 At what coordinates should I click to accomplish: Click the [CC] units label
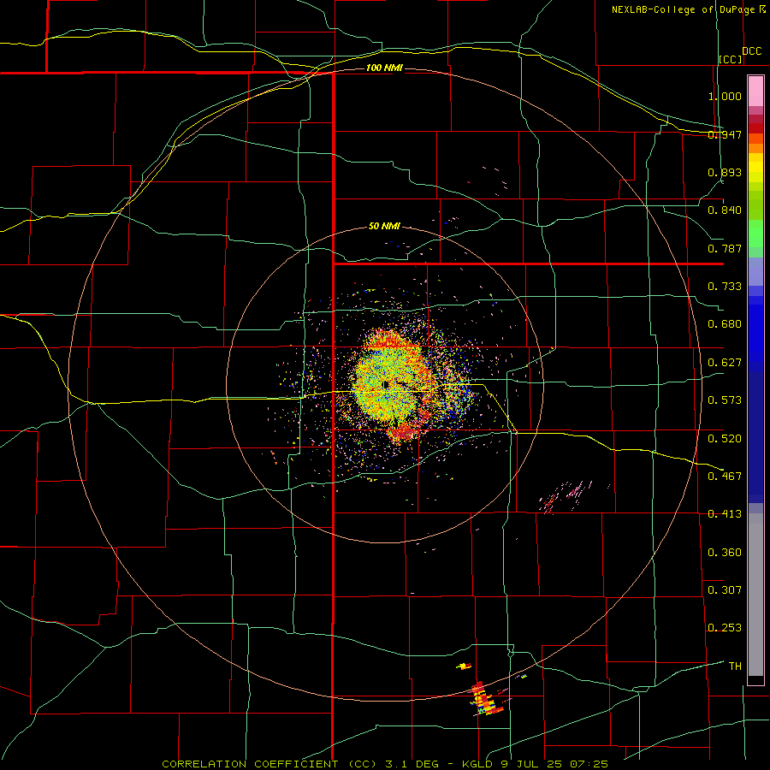click(x=731, y=59)
